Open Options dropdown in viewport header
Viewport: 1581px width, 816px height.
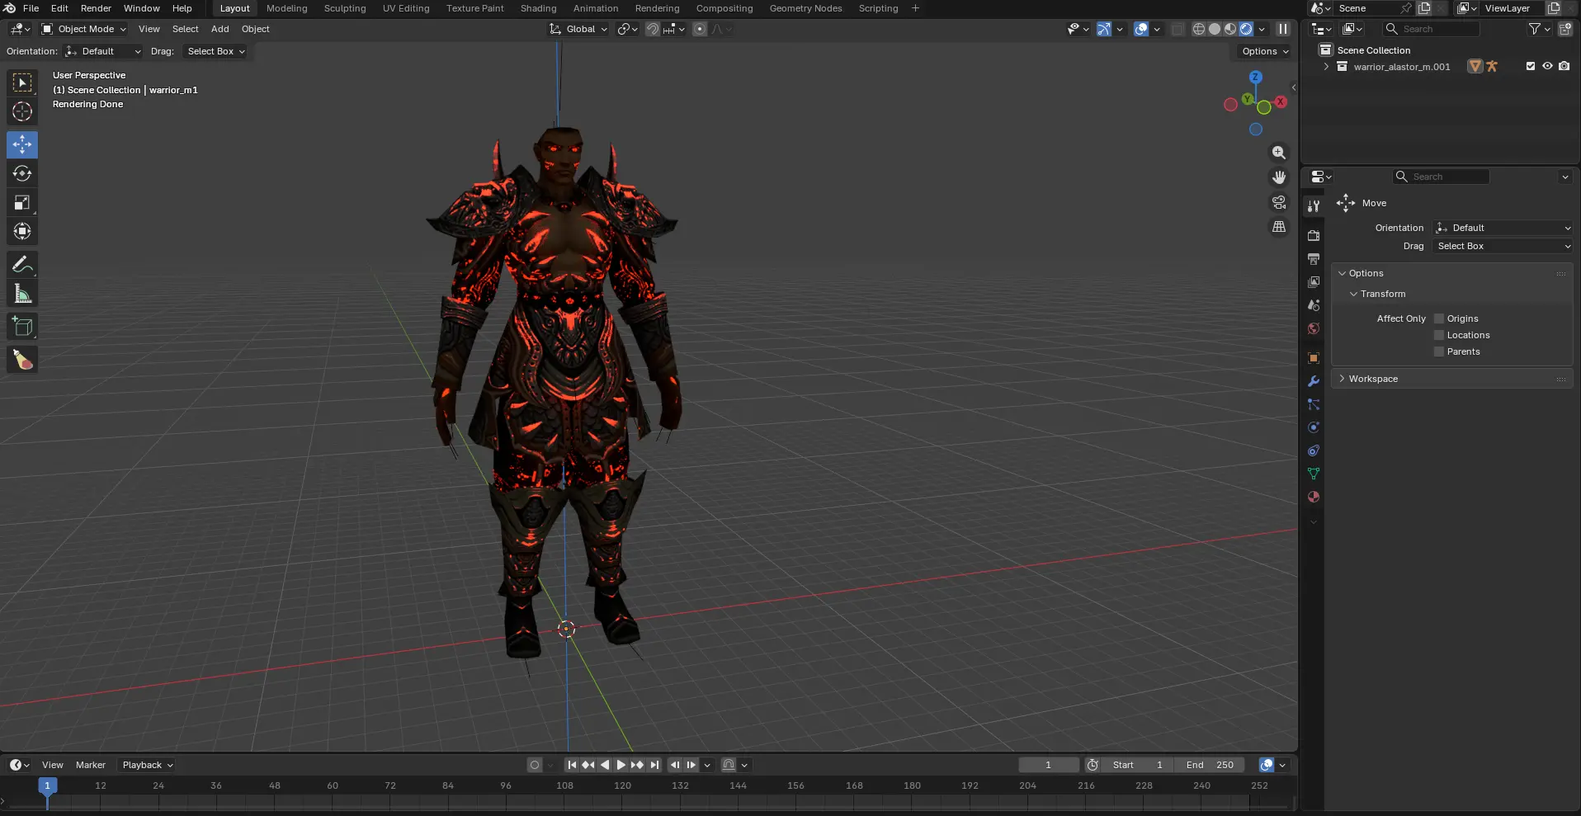(x=1265, y=51)
